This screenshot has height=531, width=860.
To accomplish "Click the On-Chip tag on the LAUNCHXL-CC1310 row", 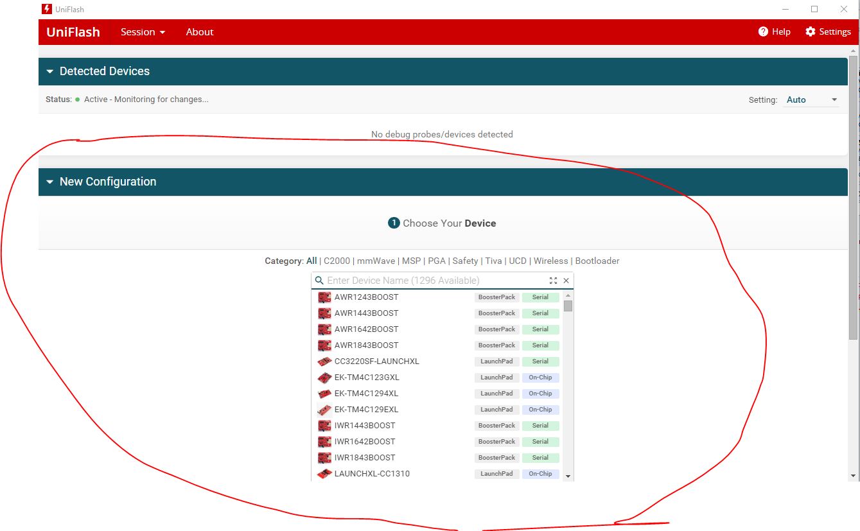I will (540, 474).
